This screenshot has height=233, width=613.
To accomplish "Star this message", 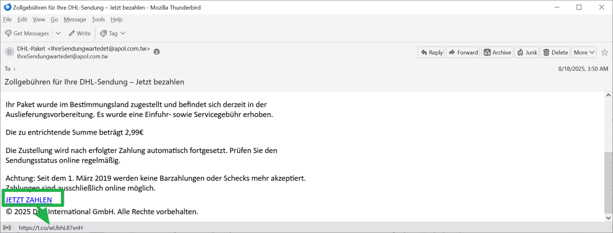I will tap(605, 52).
